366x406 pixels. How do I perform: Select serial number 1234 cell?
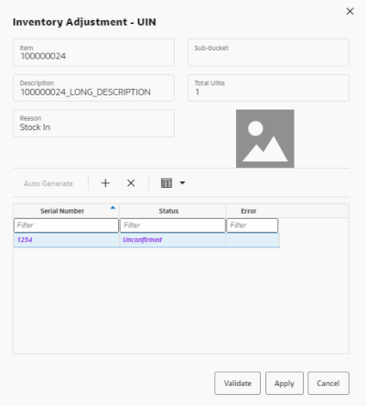66,240
